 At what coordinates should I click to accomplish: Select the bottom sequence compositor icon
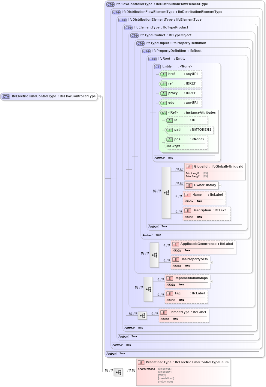(x=118, y=372)
